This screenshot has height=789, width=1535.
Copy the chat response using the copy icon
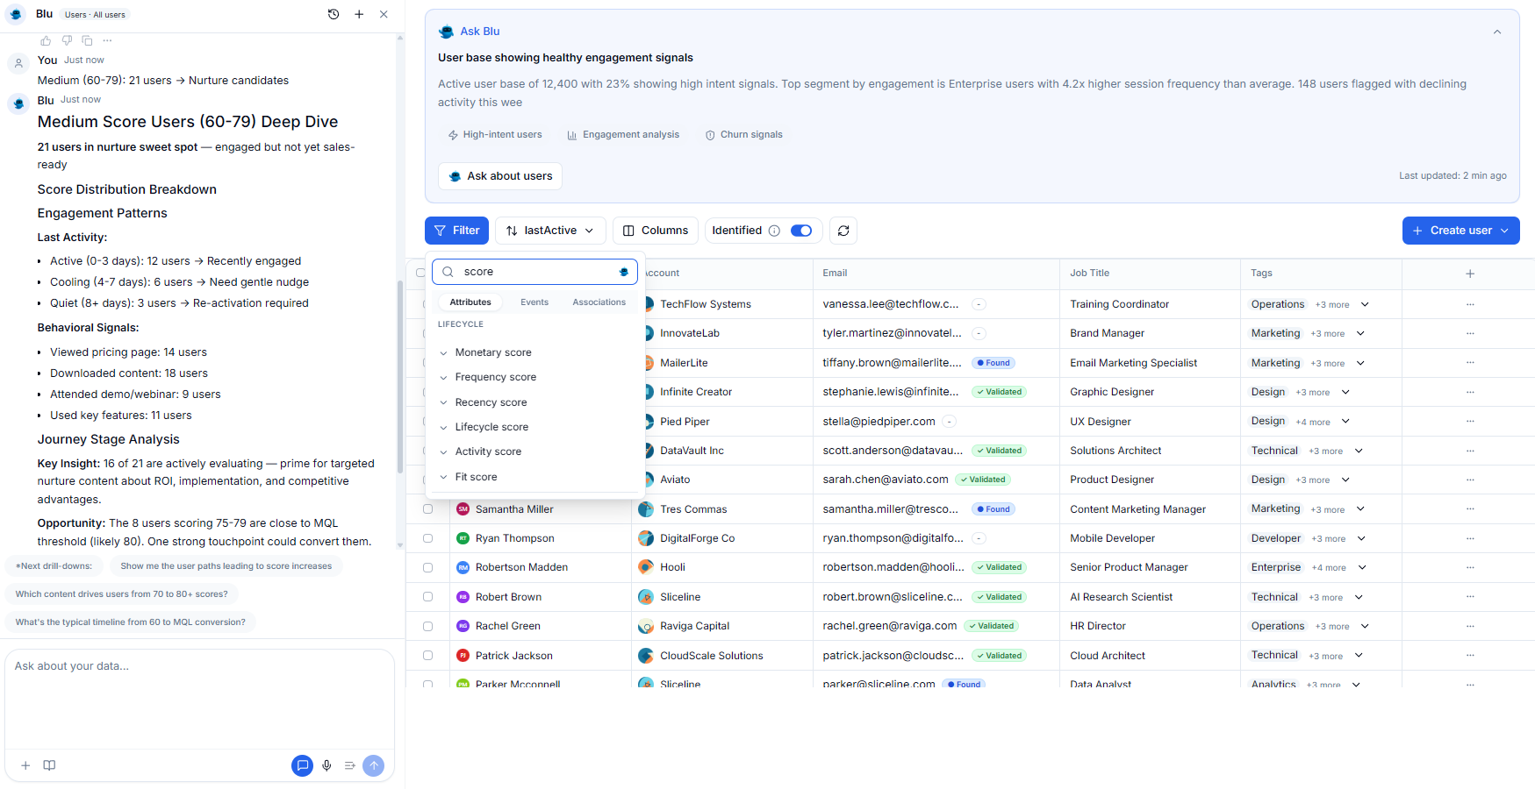point(87,40)
